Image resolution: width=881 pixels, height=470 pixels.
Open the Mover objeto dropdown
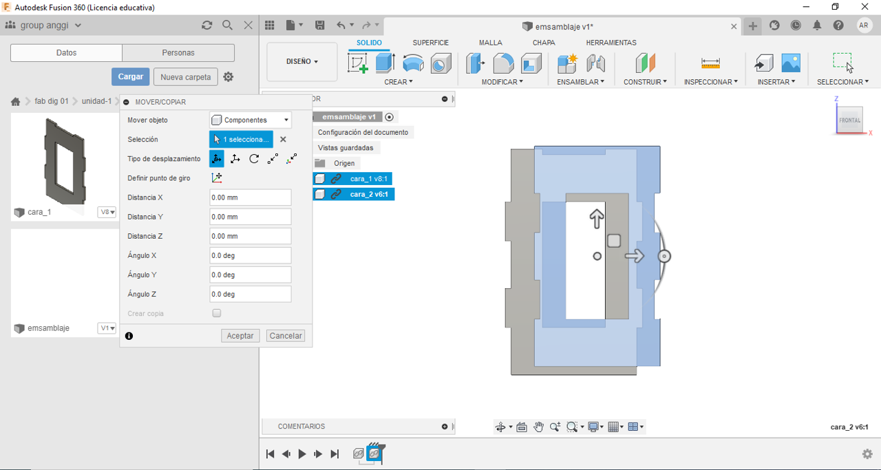[x=251, y=120]
